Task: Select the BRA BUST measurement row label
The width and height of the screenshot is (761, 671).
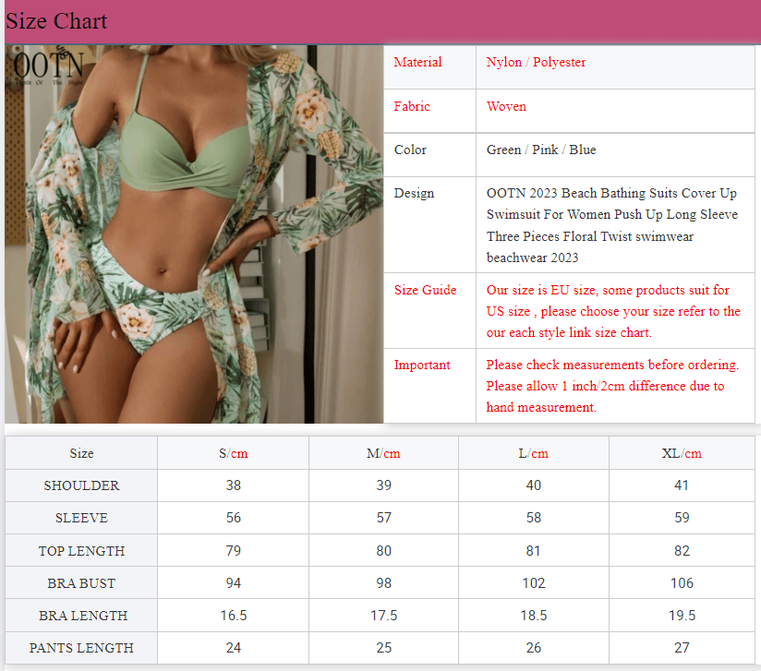Action: pos(81,582)
